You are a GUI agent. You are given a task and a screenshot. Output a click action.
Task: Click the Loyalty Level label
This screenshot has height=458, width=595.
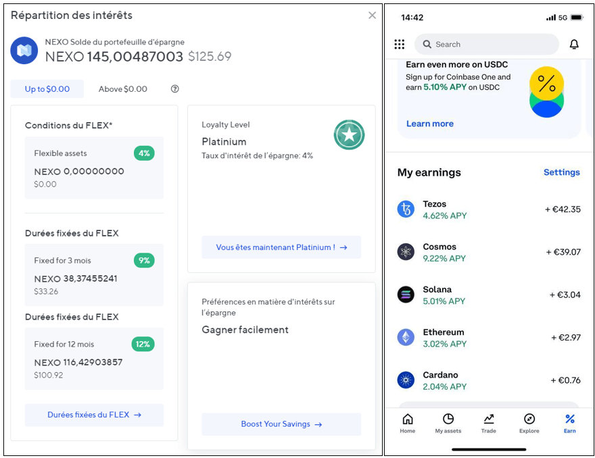[226, 125]
